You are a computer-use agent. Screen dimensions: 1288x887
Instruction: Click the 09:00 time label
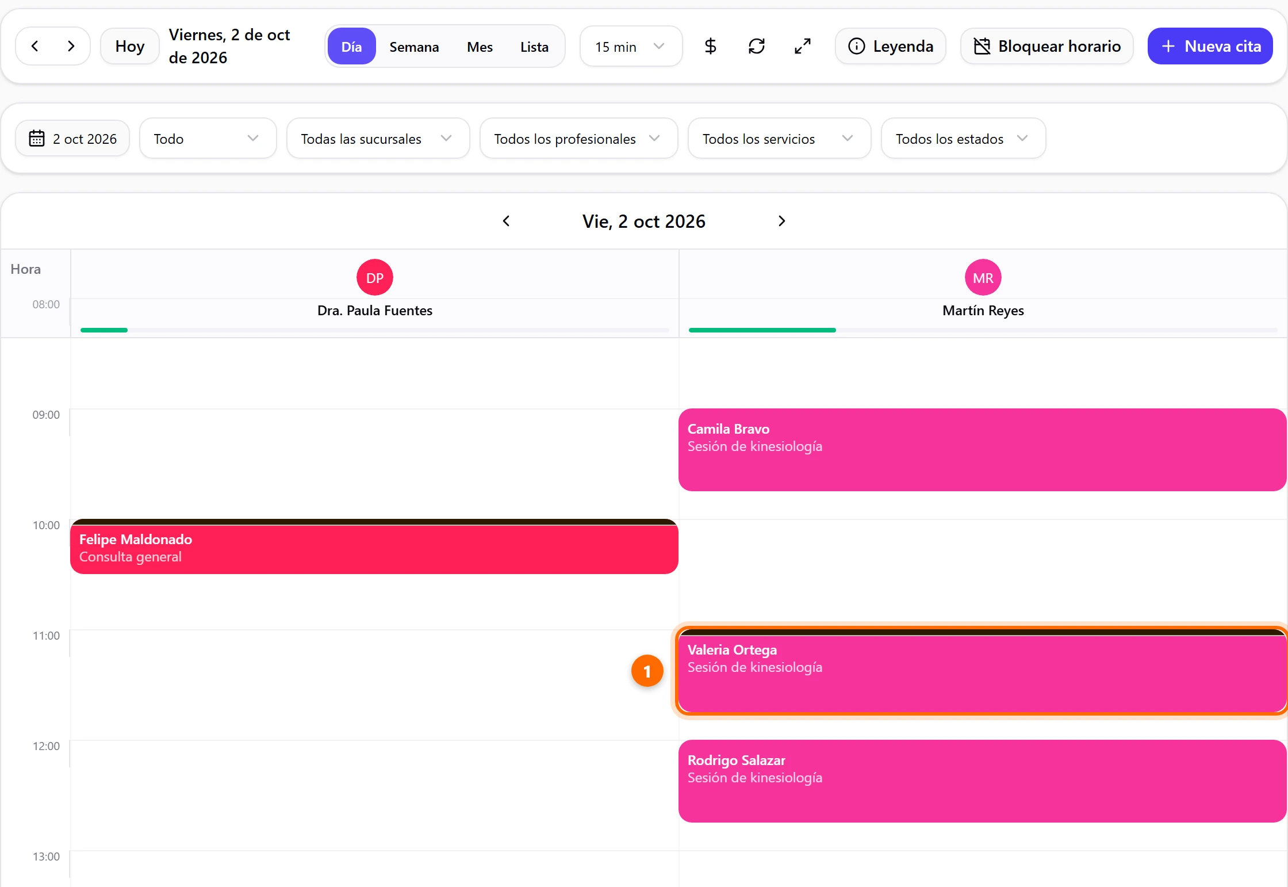click(x=46, y=415)
